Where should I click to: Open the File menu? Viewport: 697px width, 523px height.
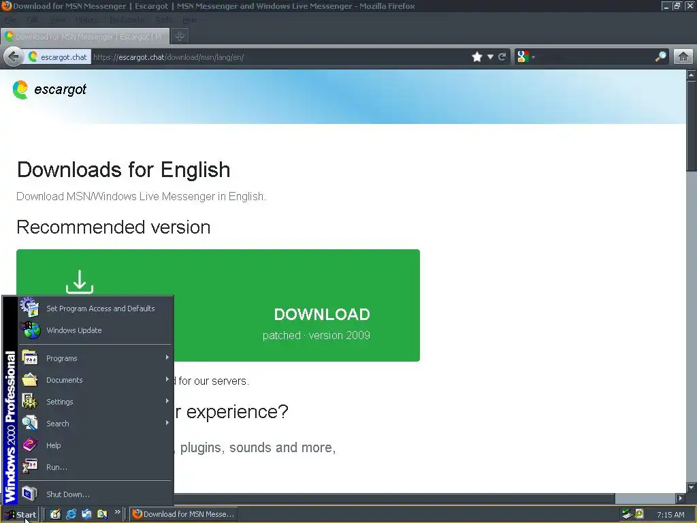click(x=10, y=20)
